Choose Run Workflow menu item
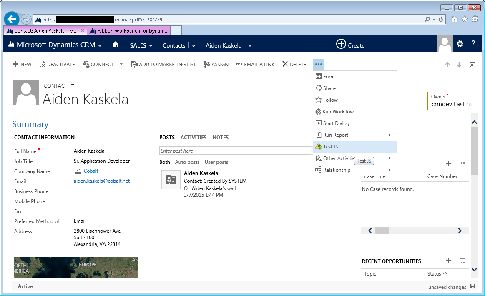485x296 pixels. pos(338,112)
